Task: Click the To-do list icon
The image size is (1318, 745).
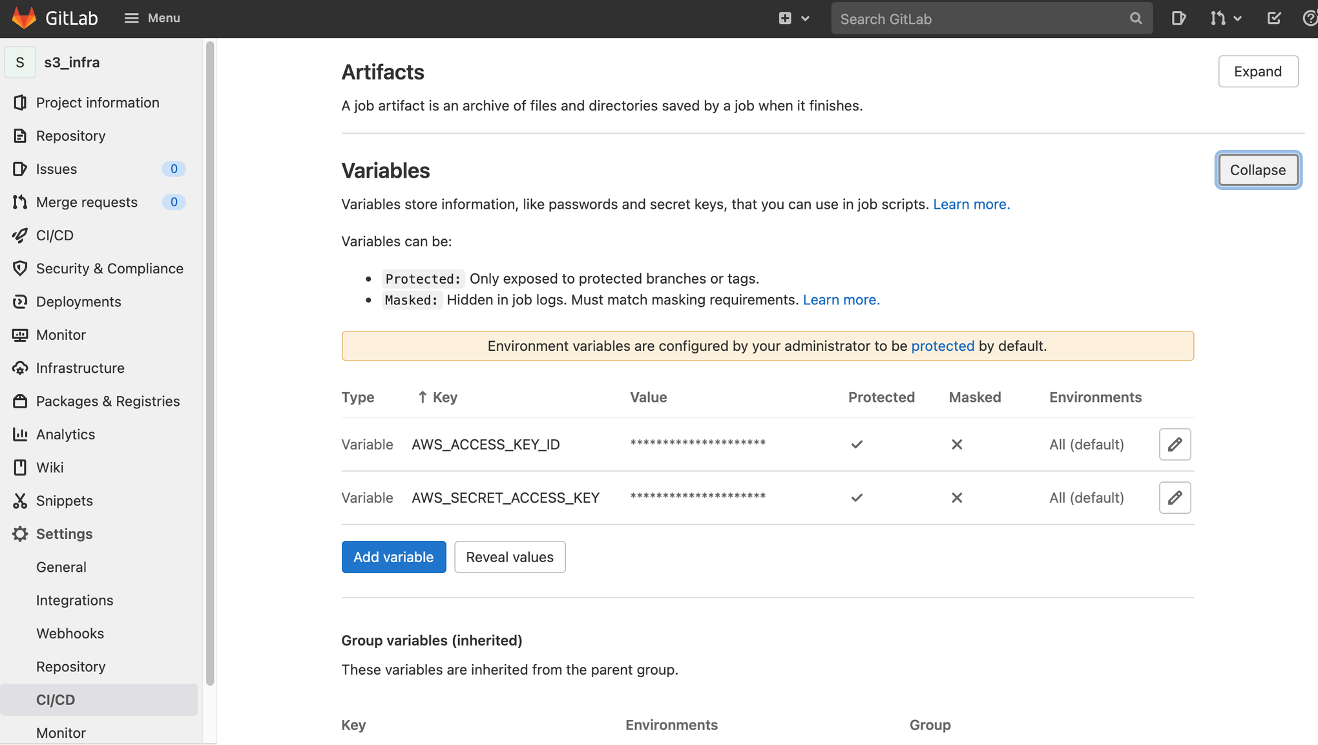Action: (x=1273, y=17)
